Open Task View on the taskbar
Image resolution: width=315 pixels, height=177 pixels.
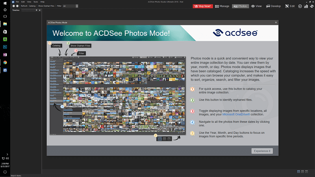pyautogui.click(x=5, y=17)
